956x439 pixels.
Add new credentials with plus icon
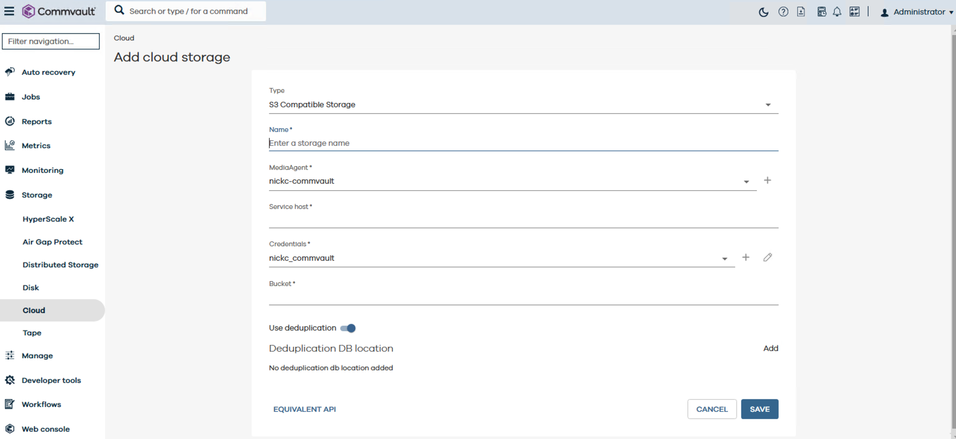[x=745, y=257]
